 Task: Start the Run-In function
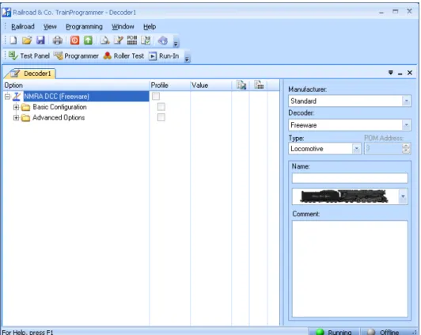(164, 56)
